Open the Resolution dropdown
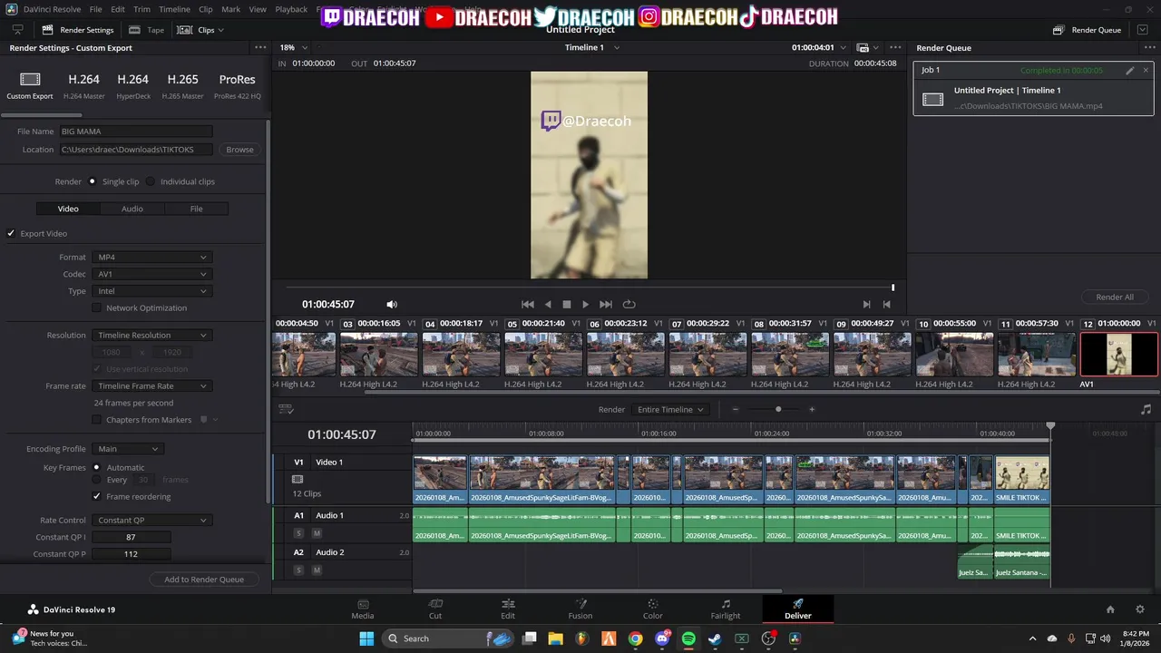 (151, 335)
